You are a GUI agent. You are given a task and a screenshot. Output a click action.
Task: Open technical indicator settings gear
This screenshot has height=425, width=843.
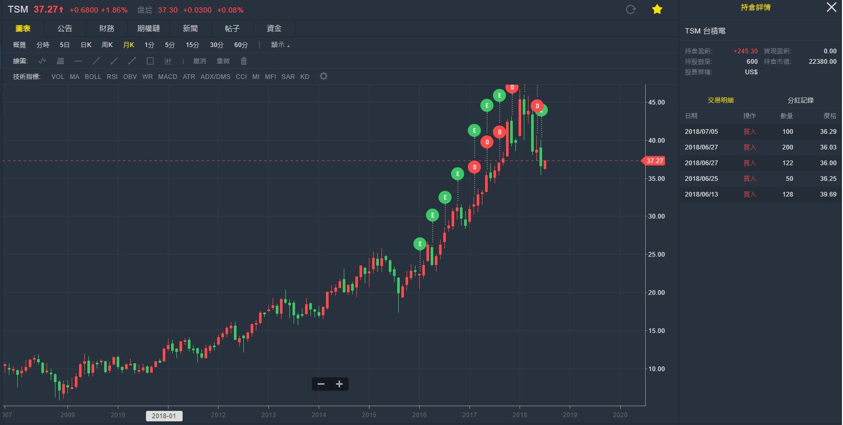pos(324,76)
